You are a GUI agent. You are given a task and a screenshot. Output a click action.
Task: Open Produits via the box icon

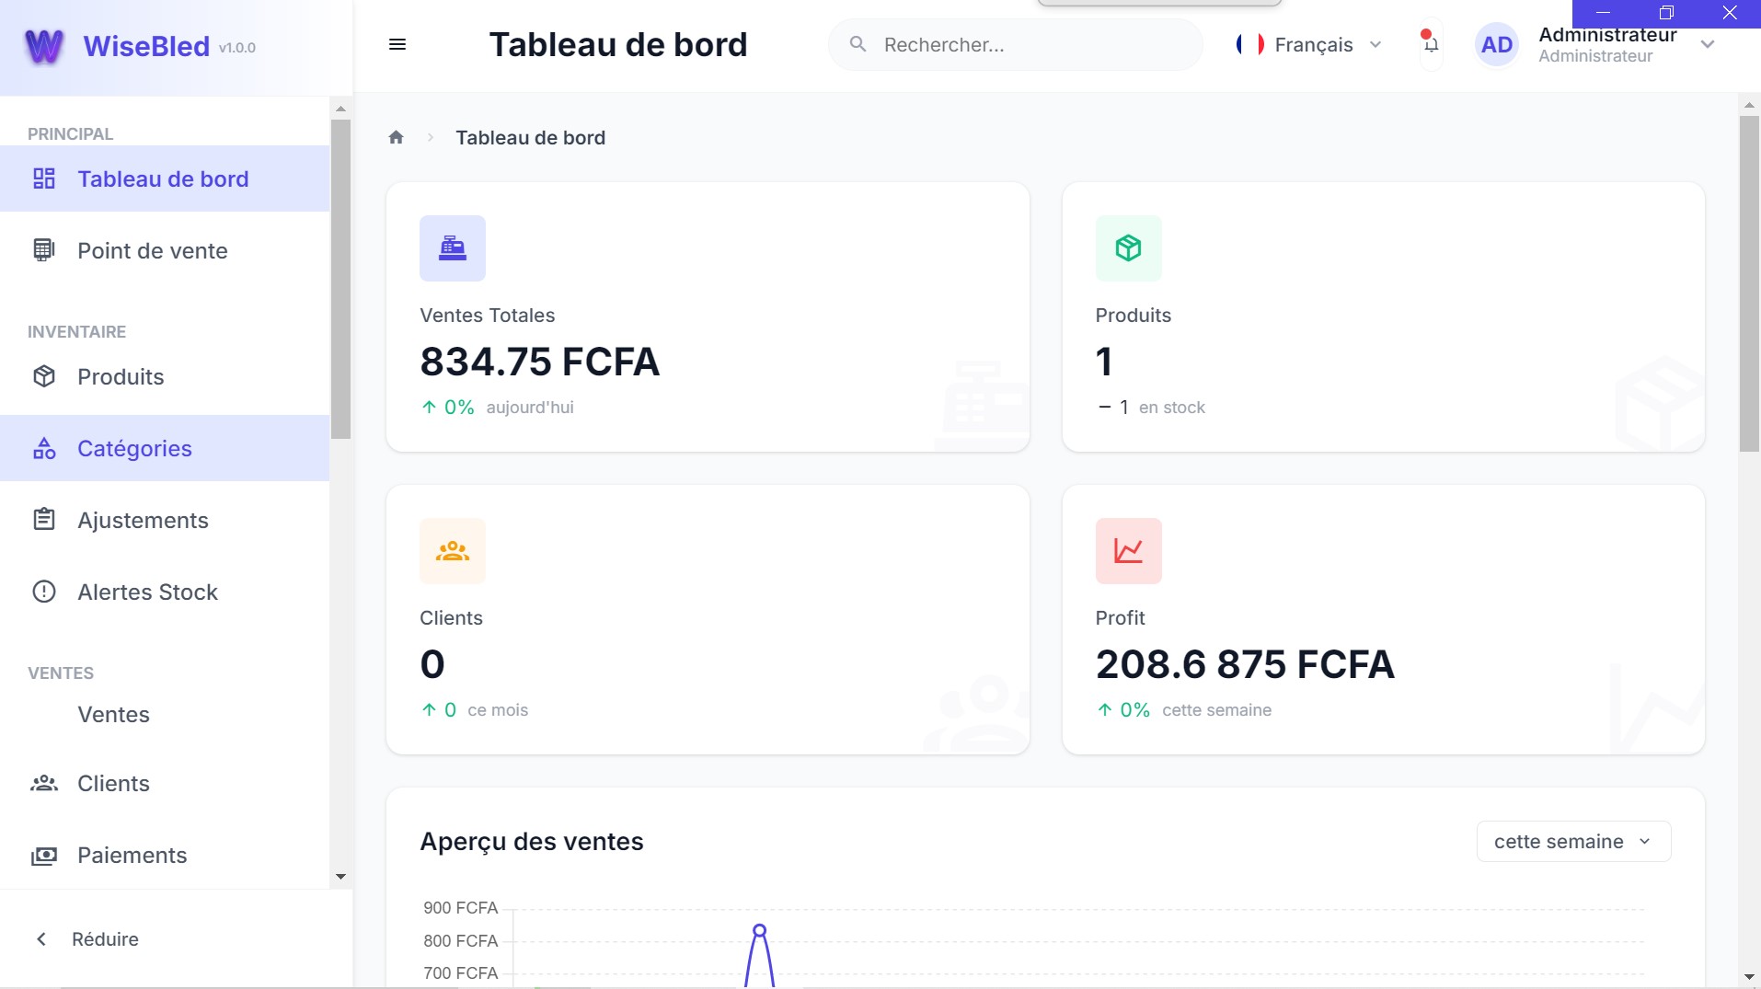[43, 376]
